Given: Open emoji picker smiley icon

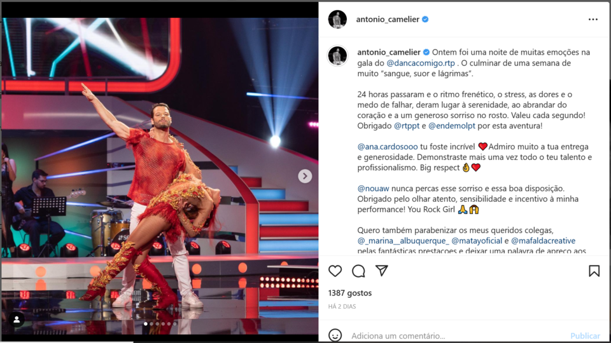Looking at the screenshot, I should 335,335.
